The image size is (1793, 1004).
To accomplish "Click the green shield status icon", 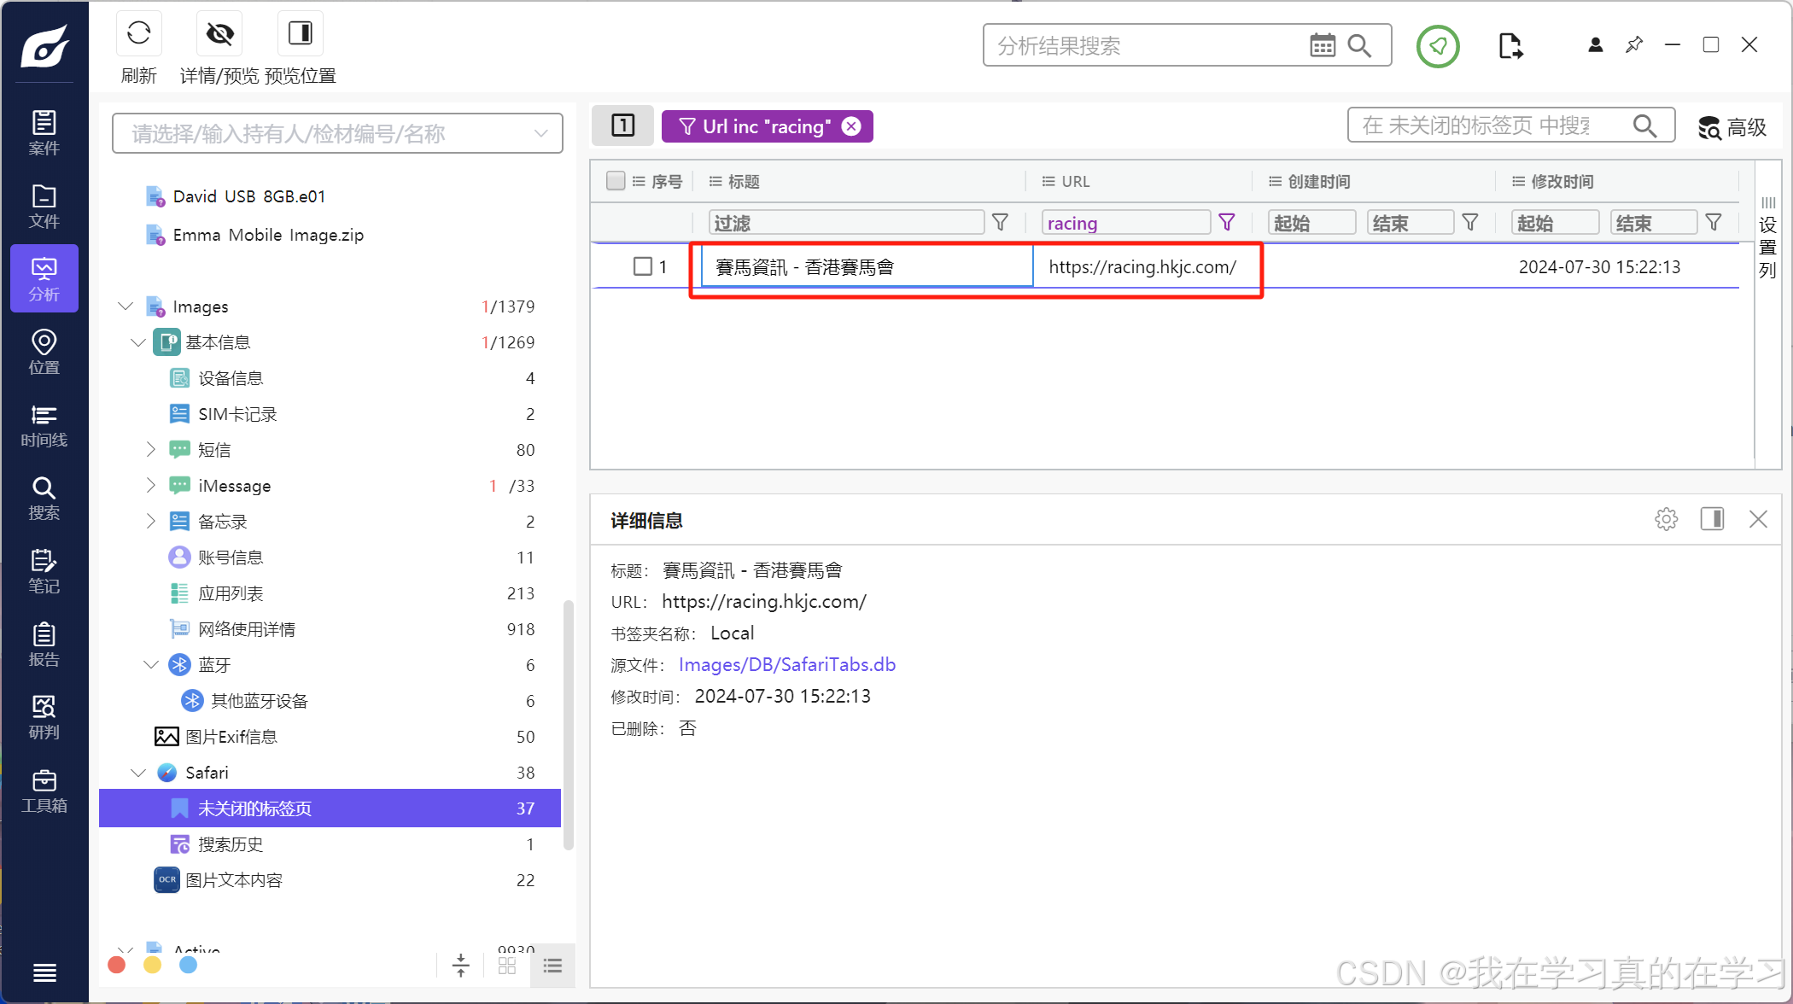I will [1438, 46].
